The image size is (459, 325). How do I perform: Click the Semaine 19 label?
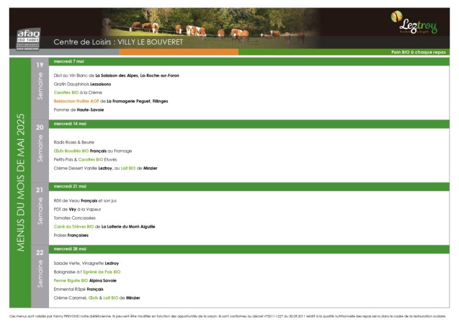click(40, 81)
